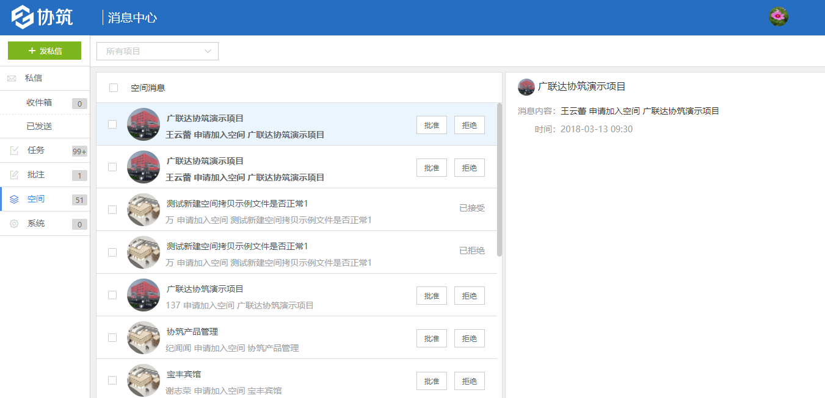Click the task checklist icon beside 任务

tap(14, 151)
